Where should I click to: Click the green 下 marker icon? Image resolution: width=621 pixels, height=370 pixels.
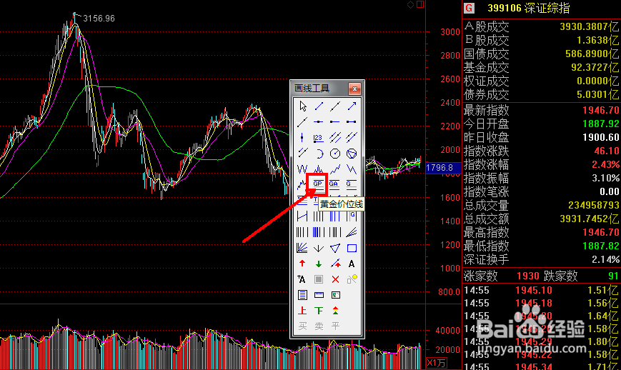[319, 311]
